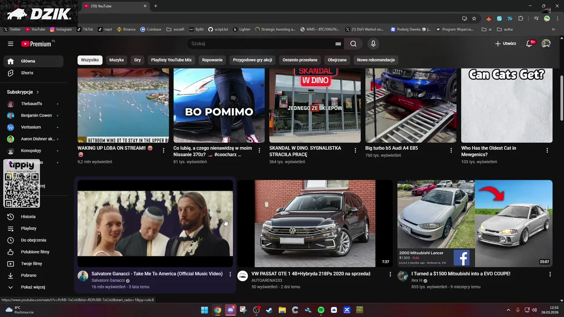
Task: Play the Mitsubishi Lancer EVO coupe thumbnail
Action: [x=475, y=223]
